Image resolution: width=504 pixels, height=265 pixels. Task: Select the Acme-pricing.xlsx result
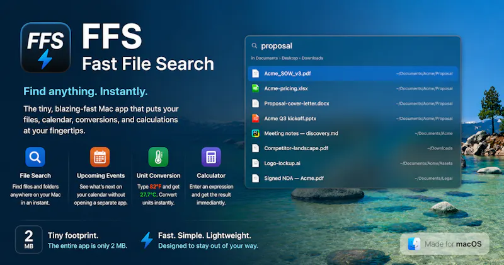point(353,88)
